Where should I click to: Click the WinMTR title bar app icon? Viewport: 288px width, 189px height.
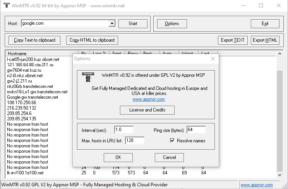(7, 5)
